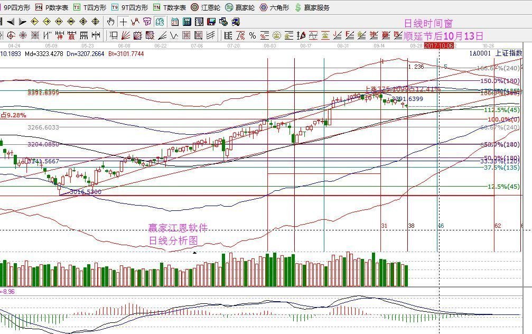Select the compass rose tool

click(x=23, y=35)
